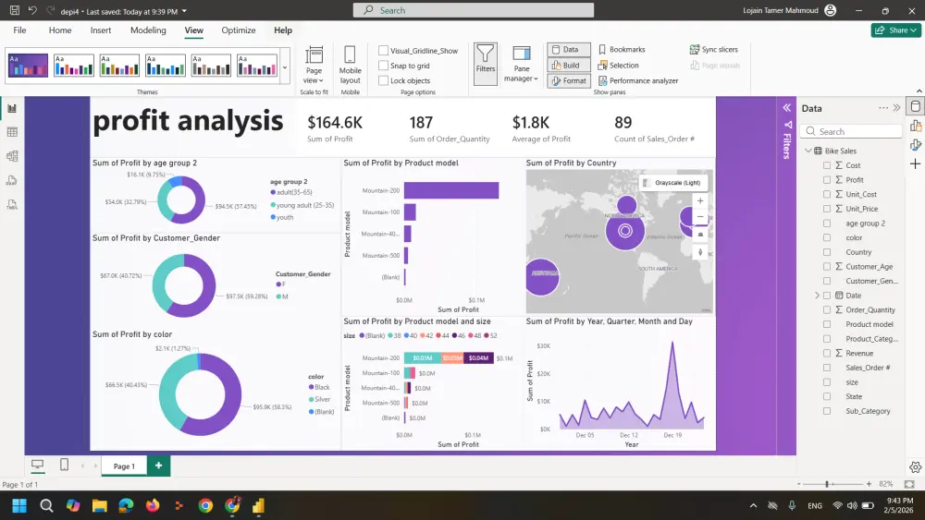Switch to the Modeling ribbon tab
The image size is (925, 520).
(148, 30)
